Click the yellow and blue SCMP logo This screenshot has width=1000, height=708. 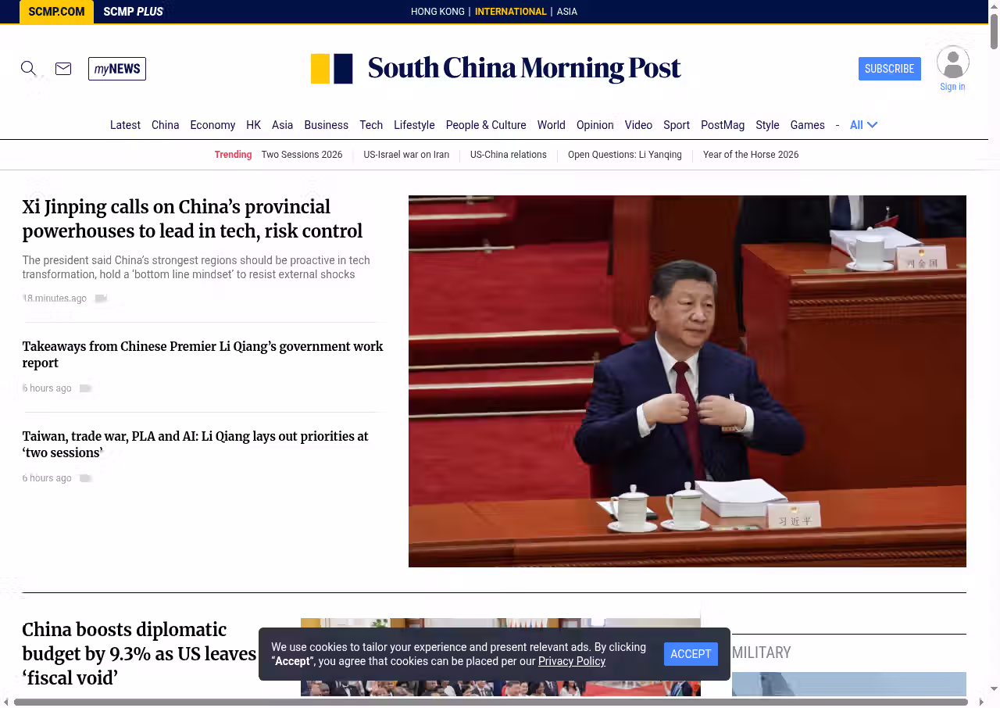tap(332, 69)
